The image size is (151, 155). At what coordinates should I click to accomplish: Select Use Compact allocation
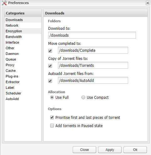[83, 97]
